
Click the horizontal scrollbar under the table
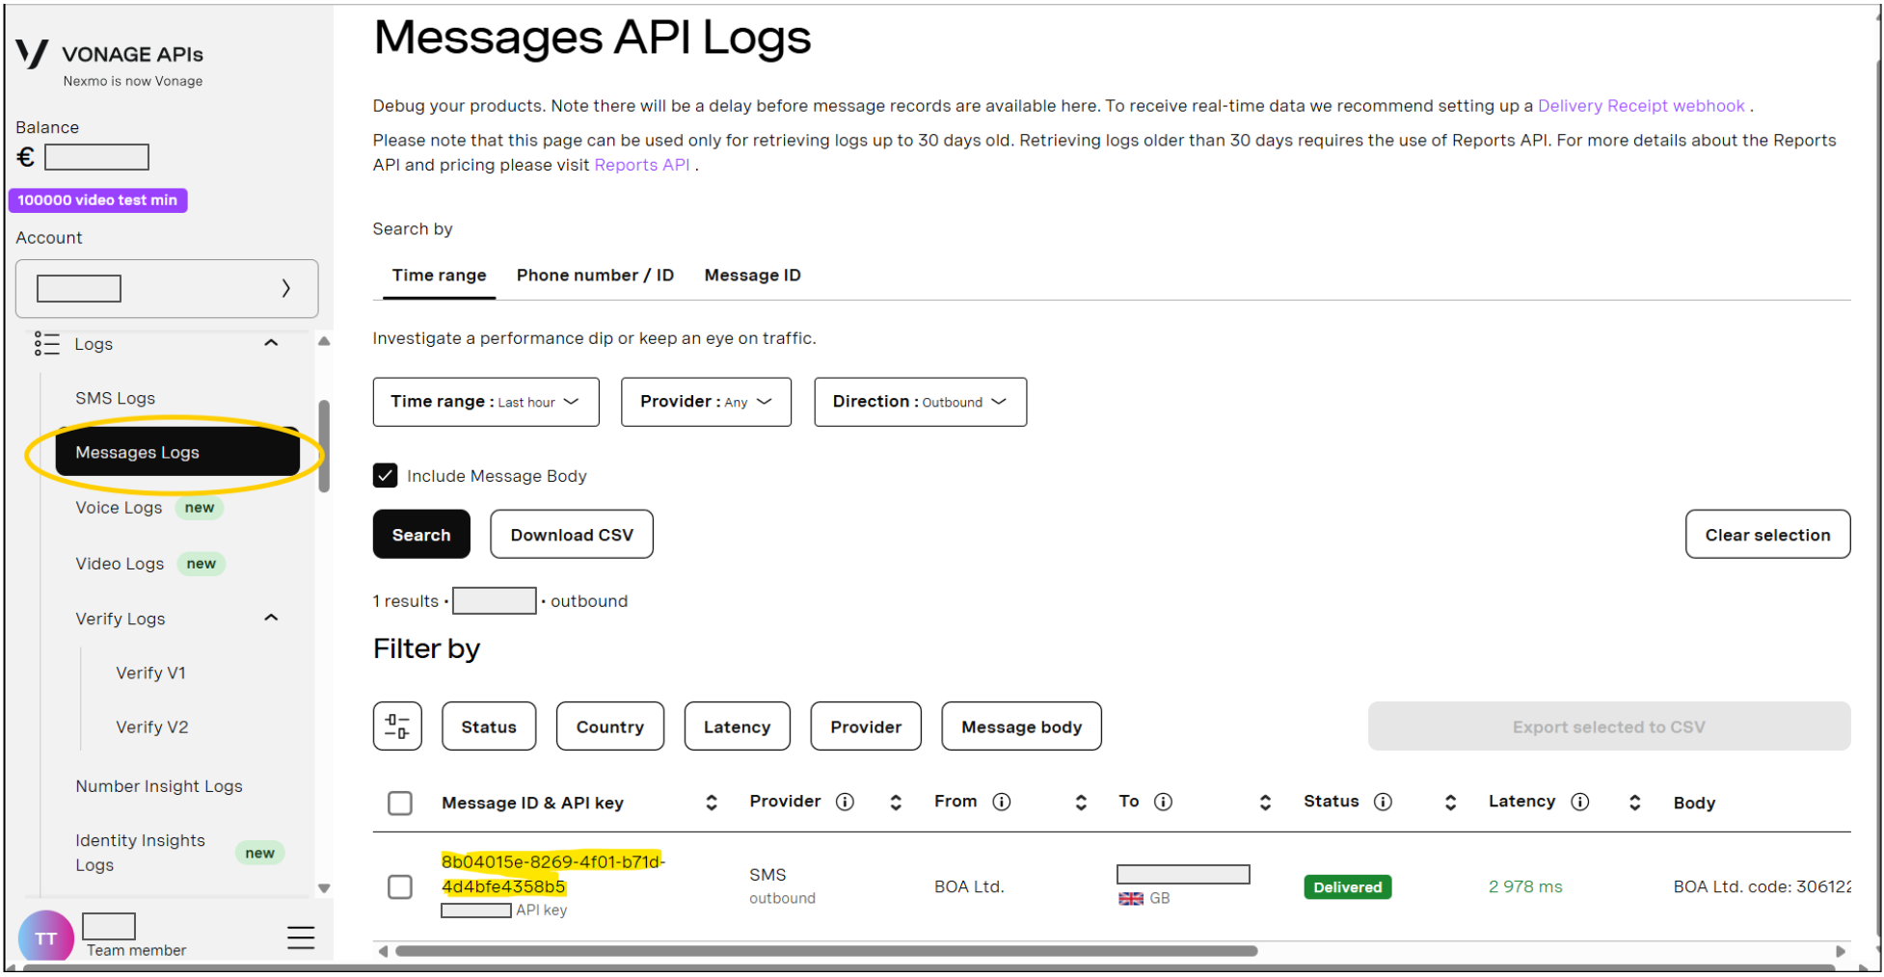(826, 951)
